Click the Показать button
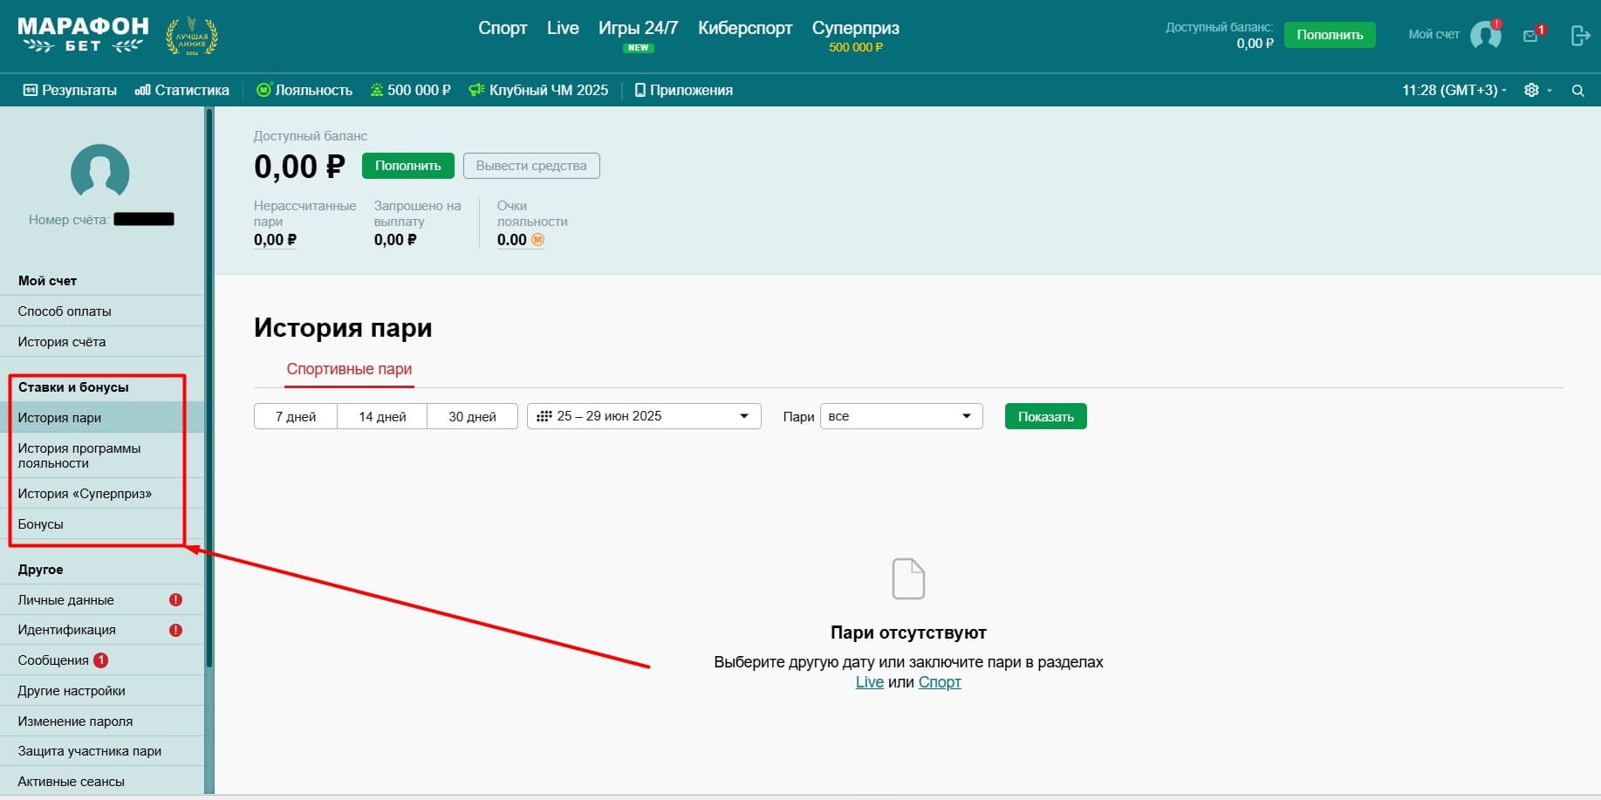This screenshot has height=800, width=1601. (x=1046, y=416)
